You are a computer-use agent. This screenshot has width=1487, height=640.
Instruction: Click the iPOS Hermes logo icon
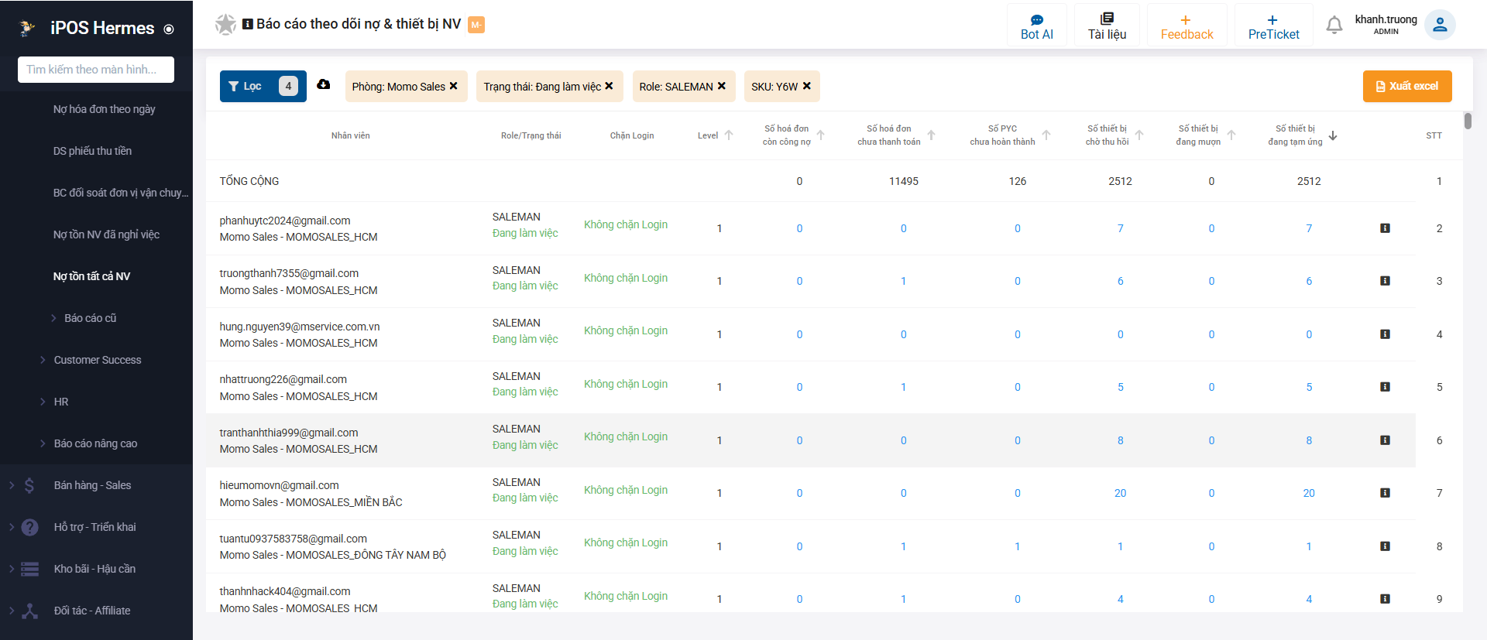[x=27, y=28]
